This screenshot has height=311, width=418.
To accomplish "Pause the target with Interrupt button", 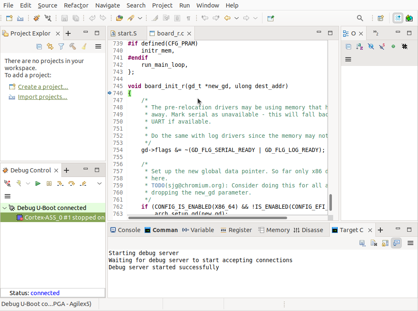I will coord(49,183).
